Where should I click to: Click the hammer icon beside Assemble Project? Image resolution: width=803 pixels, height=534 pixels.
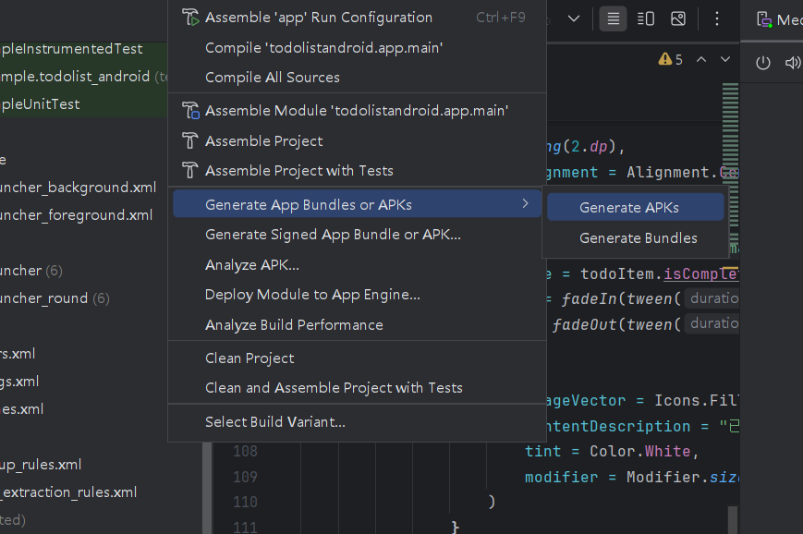pyautogui.click(x=190, y=141)
